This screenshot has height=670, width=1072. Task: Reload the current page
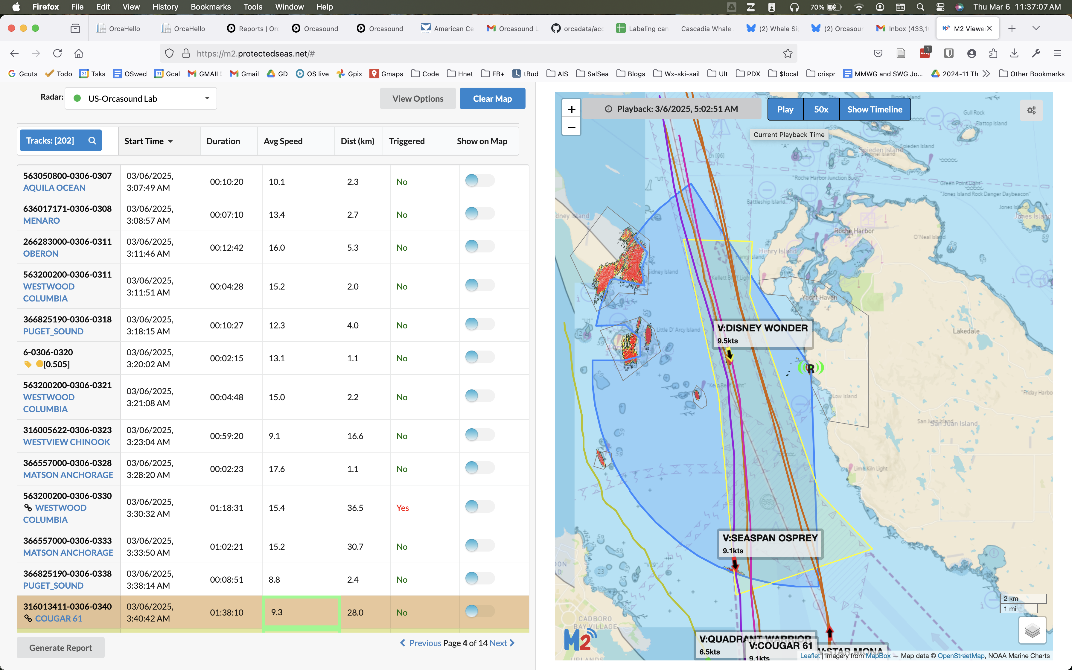[x=58, y=54]
